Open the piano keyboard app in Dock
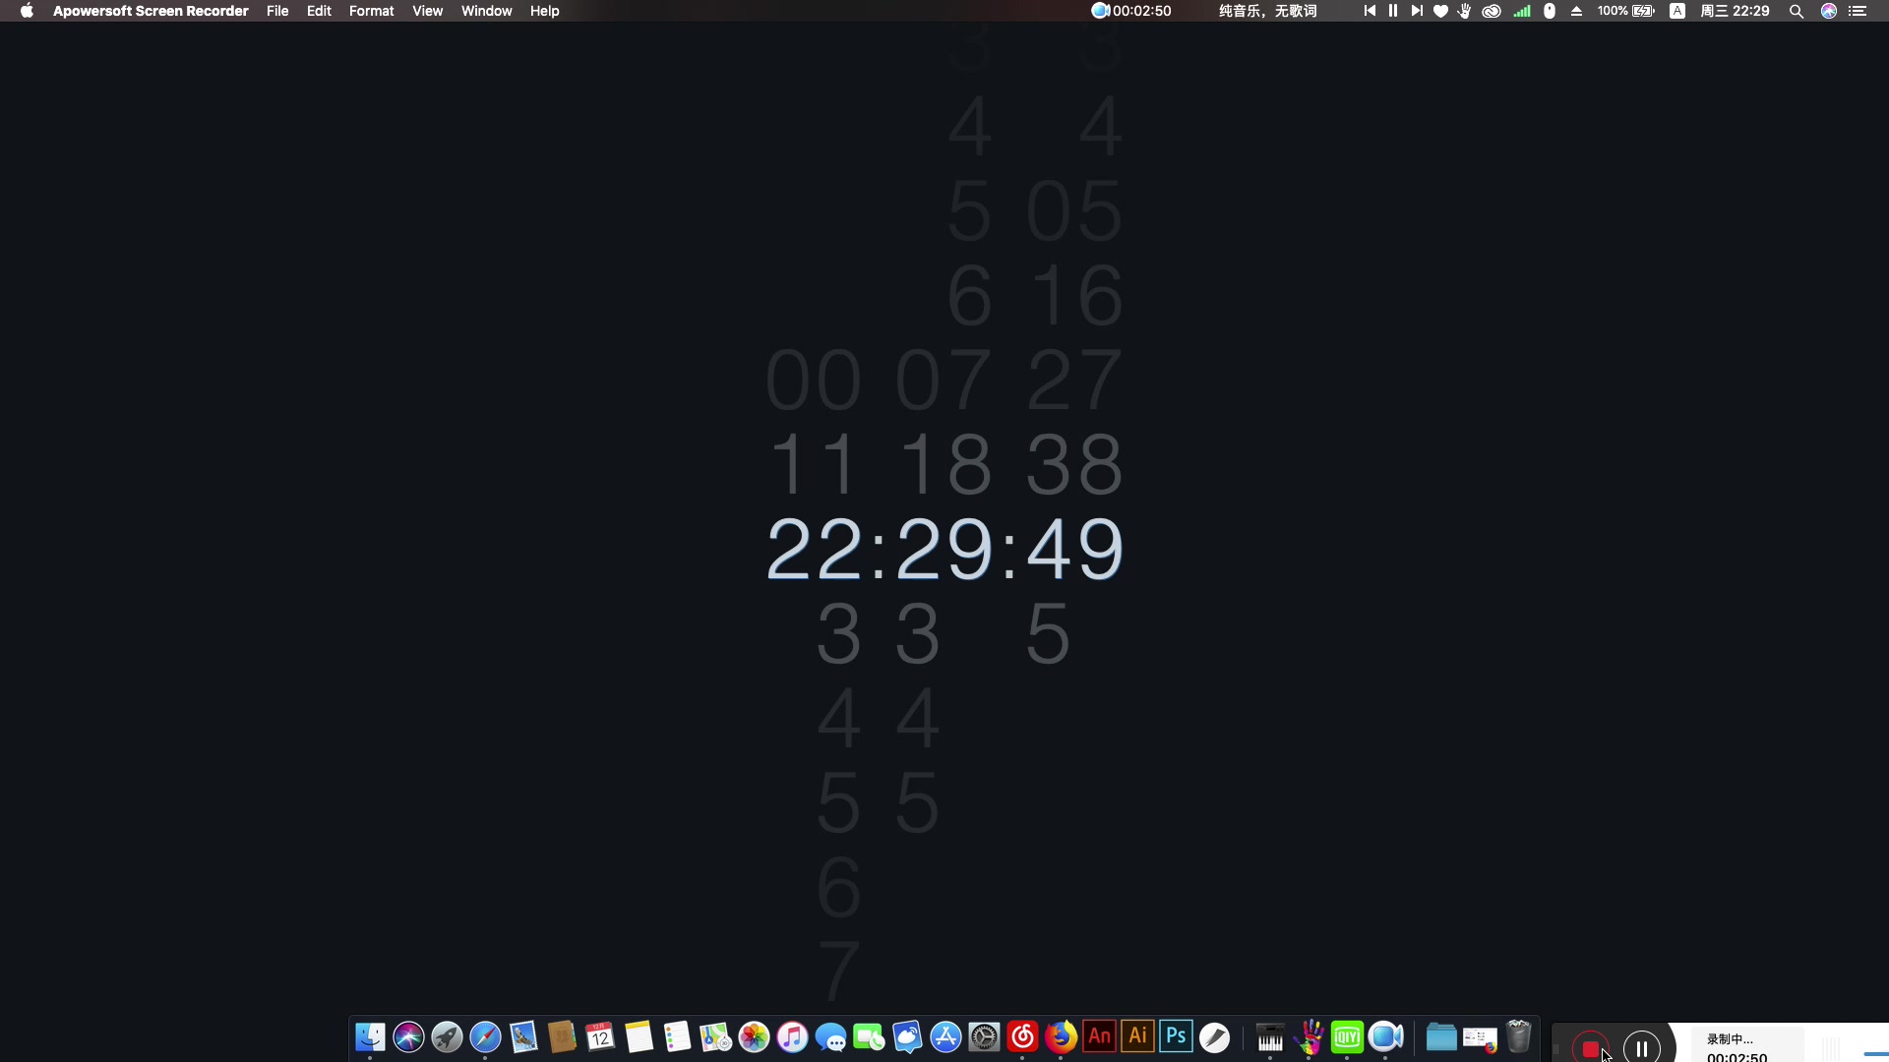Image resolution: width=1889 pixels, height=1062 pixels. [1270, 1036]
